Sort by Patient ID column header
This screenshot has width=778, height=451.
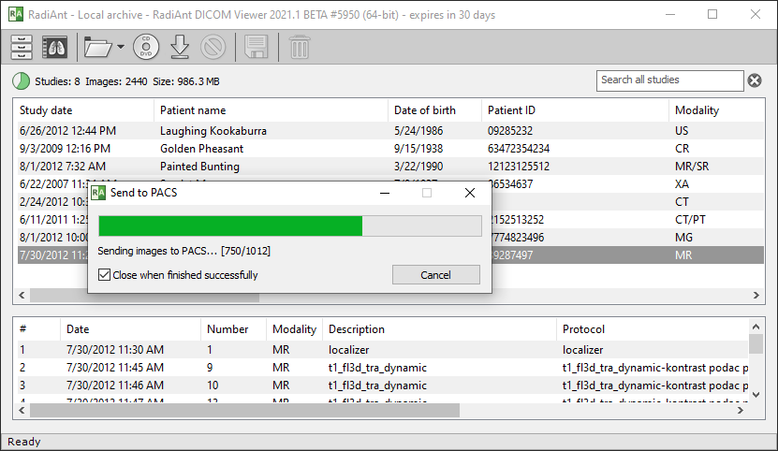(x=575, y=110)
